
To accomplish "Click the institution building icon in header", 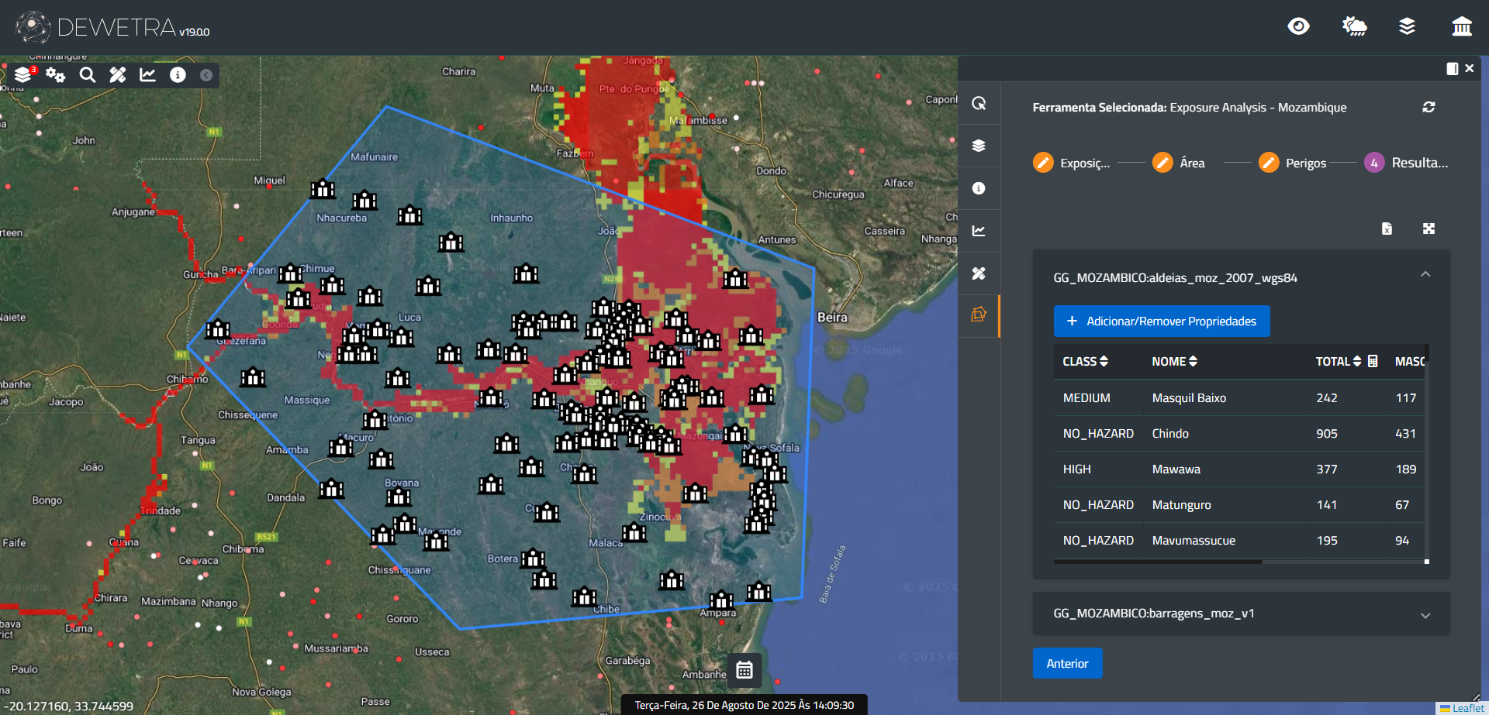I will [1461, 27].
